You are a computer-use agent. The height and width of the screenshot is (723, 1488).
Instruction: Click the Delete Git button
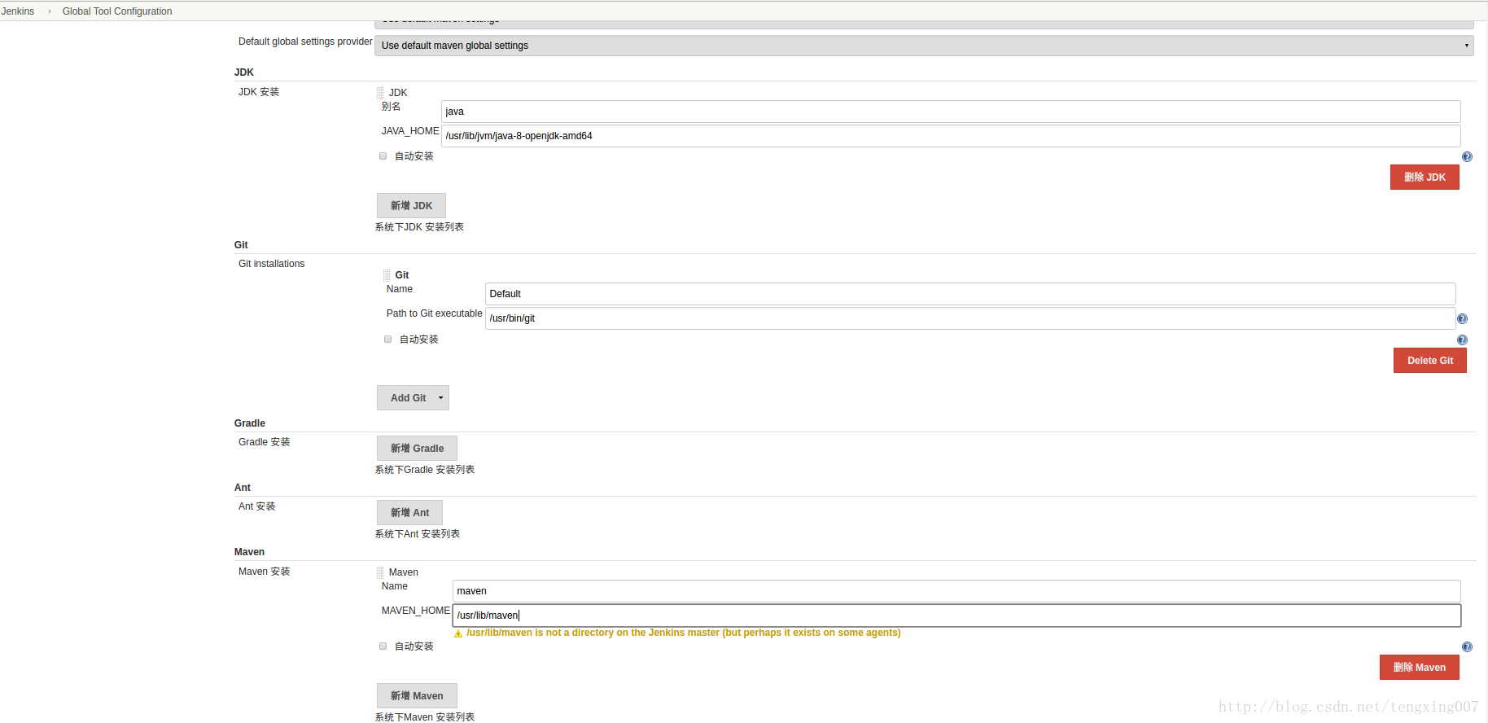tap(1430, 361)
